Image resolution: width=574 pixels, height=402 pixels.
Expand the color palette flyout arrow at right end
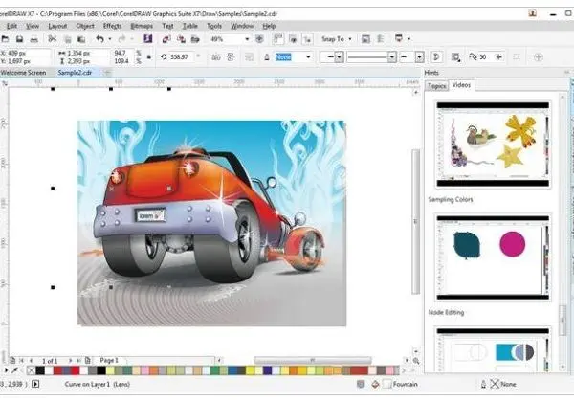pos(404,370)
